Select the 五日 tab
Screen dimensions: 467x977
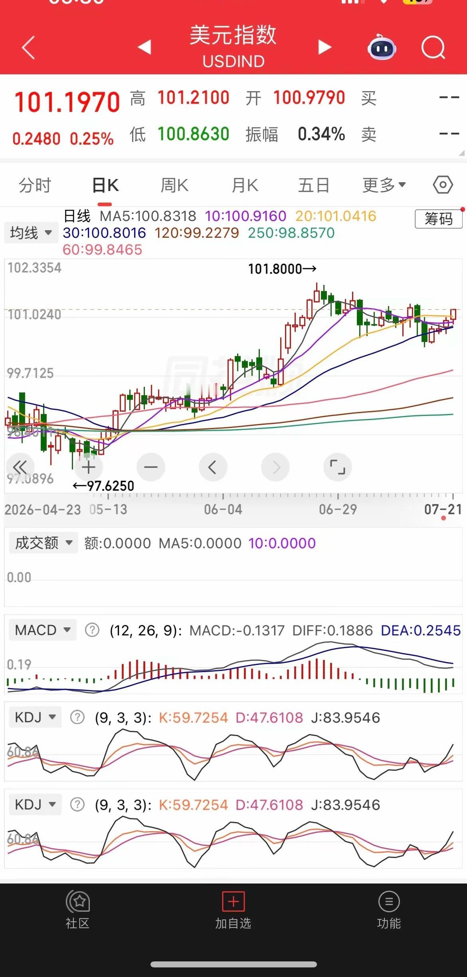(314, 185)
